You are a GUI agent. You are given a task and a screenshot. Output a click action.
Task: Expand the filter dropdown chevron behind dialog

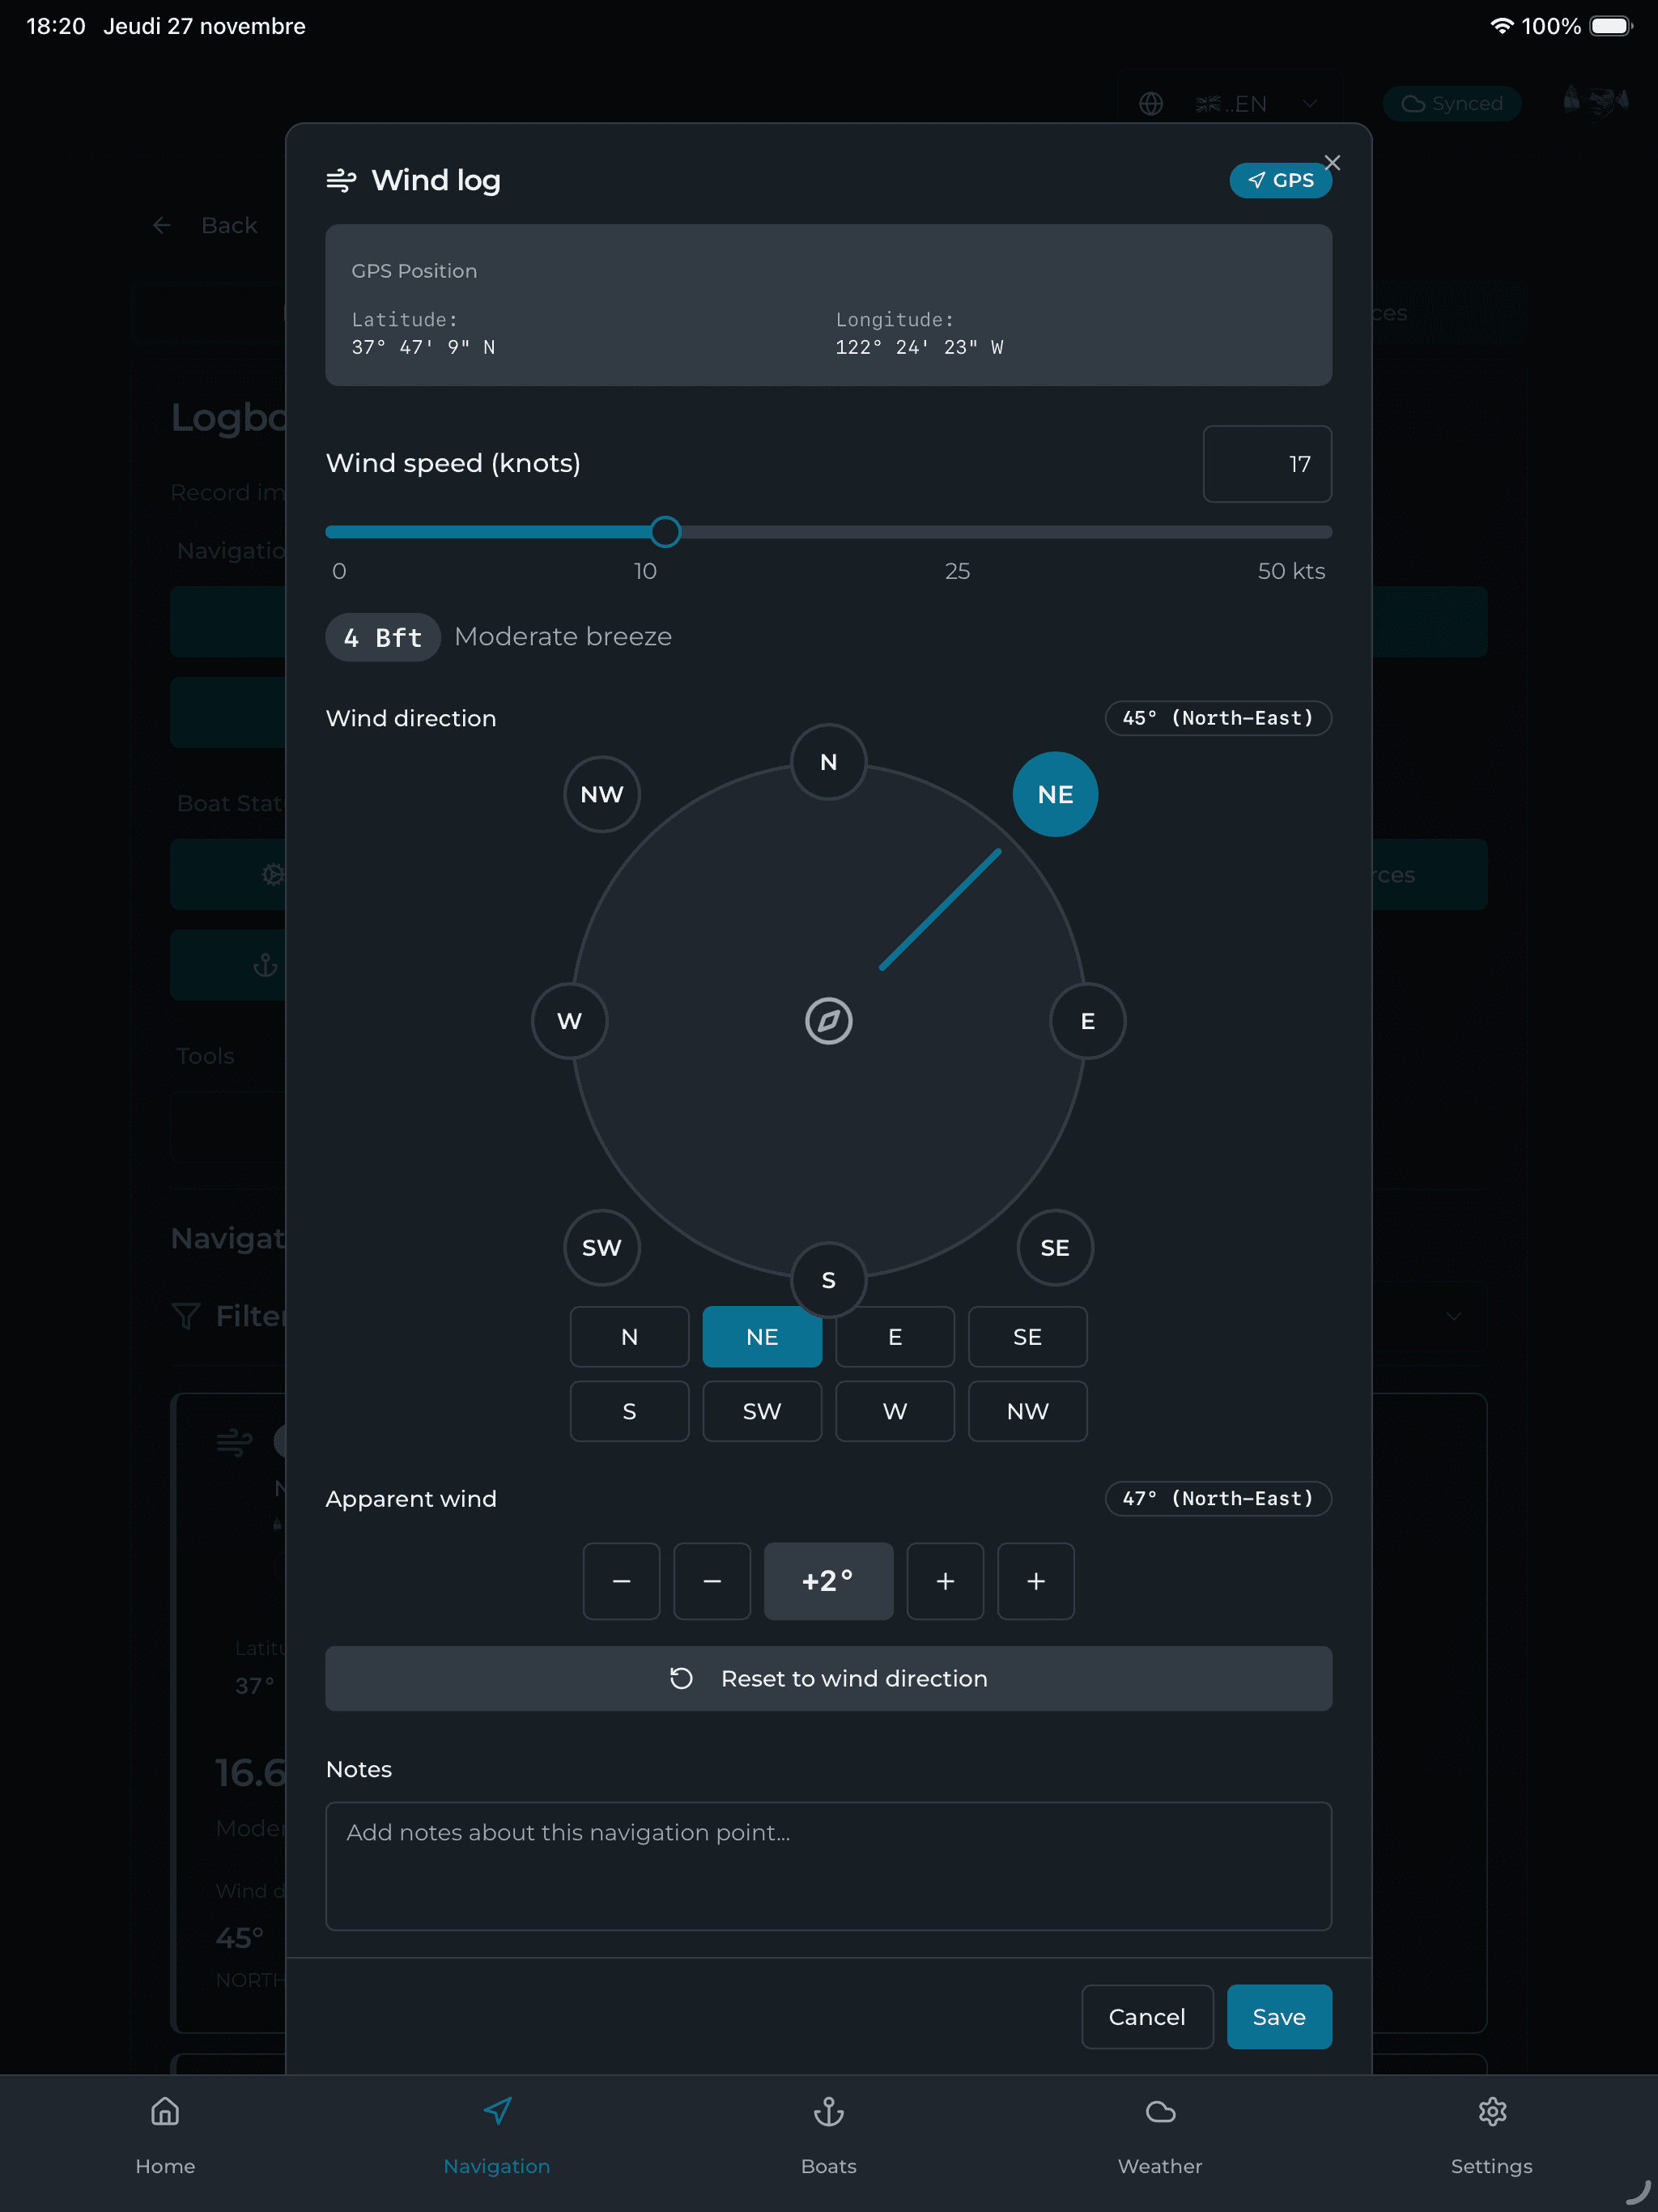point(1453,1316)
